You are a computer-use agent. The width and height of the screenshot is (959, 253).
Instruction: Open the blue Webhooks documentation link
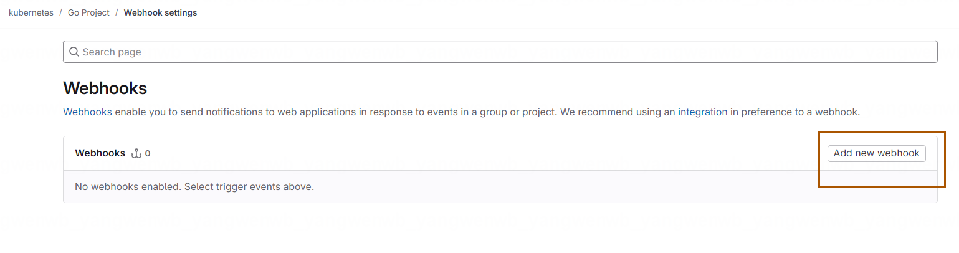(x=88, y=112)
